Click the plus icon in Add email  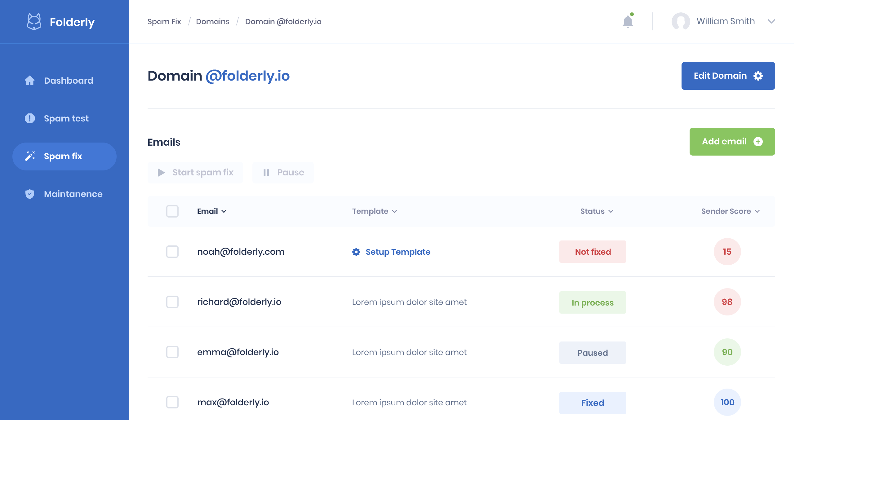(758, 141)
